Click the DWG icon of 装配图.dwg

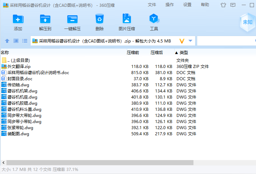4,134
